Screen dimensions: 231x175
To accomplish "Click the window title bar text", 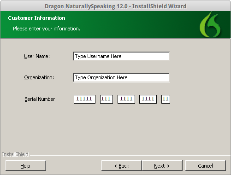I will [x=115, y=6].
